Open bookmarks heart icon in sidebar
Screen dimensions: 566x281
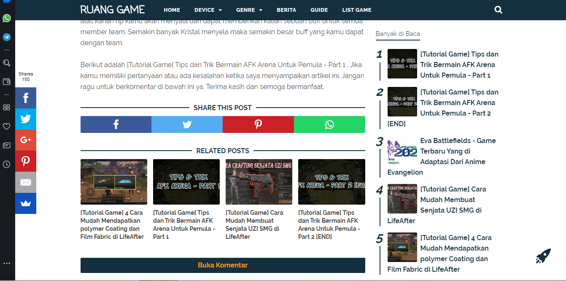pyautogui.click(x=7, y=126)
